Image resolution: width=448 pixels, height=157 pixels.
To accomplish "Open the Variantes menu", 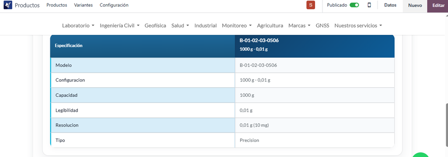I will coord(84,5).
